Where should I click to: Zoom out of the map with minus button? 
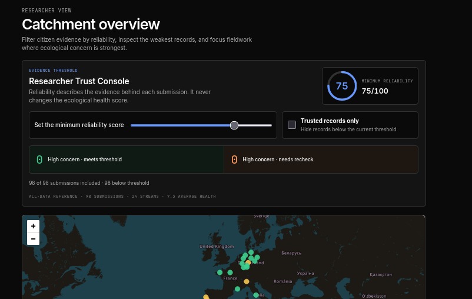click(x=33, y=239)
